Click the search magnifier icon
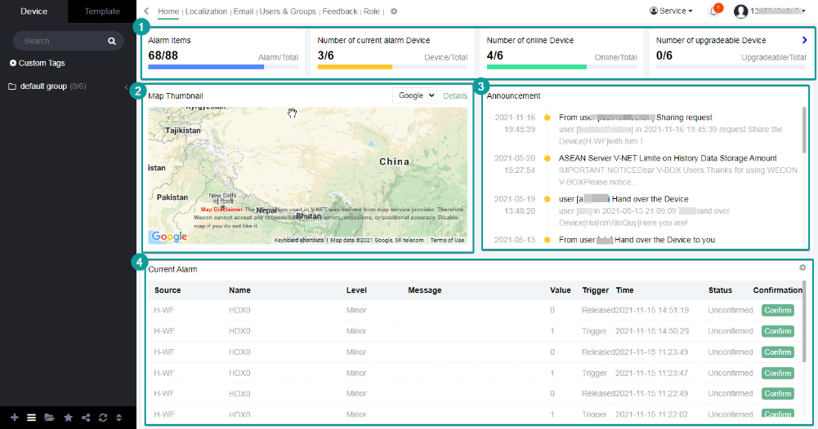The height and width of the screenshot is (429, 818). tap(112, 41)
